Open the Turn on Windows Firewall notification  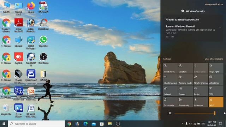193,31
